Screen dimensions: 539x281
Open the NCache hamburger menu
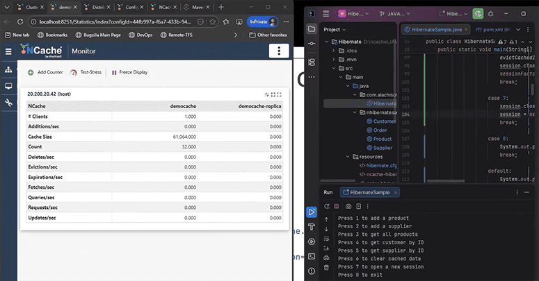pos(8,51)
